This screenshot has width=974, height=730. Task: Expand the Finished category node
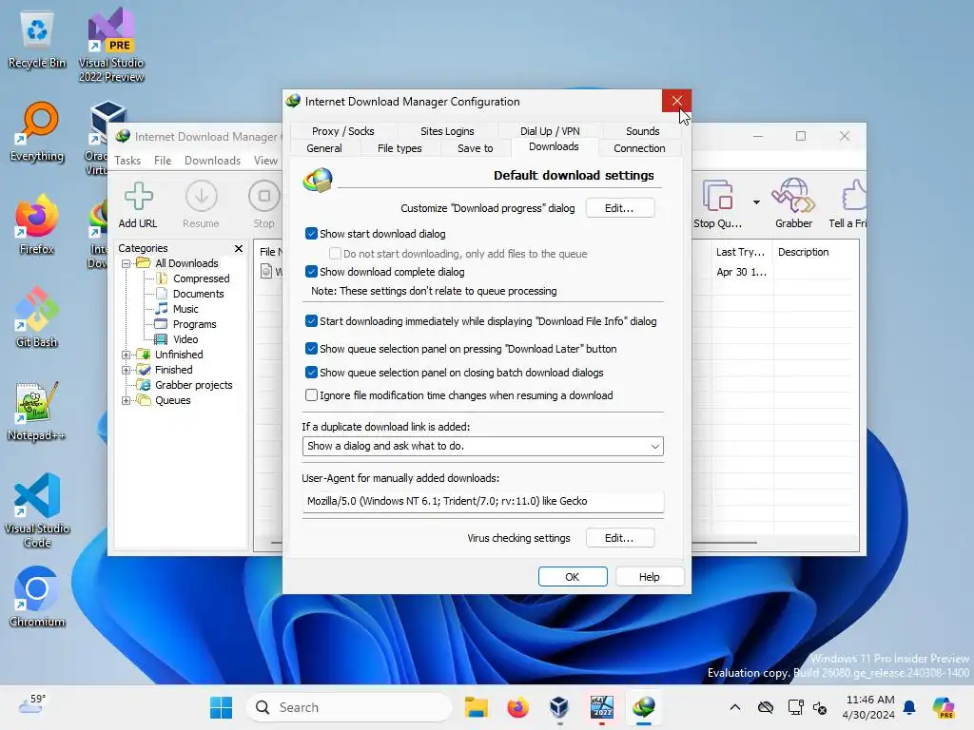click(127, 370)
